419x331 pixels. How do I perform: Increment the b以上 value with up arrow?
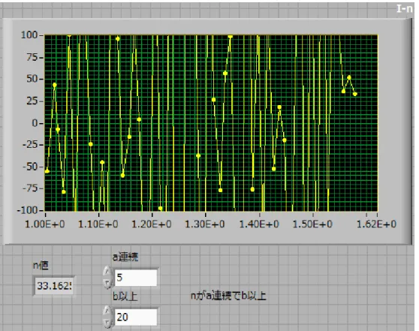(107, 311)
